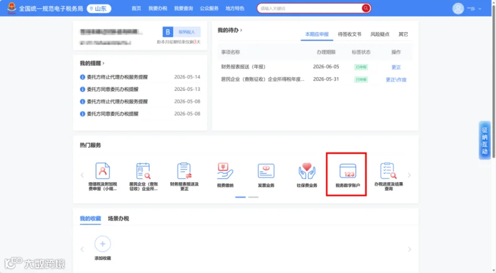Click the 事项名称 column header
This screenshot has height=273, width=496.
pos(230,52)
